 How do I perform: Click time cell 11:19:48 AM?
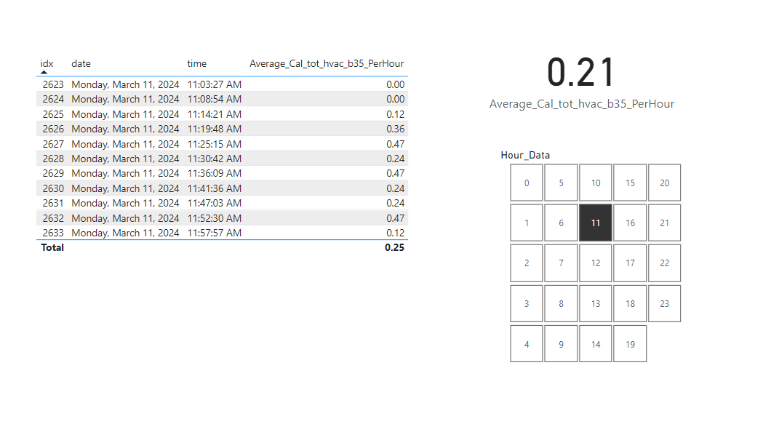(214, 129)
